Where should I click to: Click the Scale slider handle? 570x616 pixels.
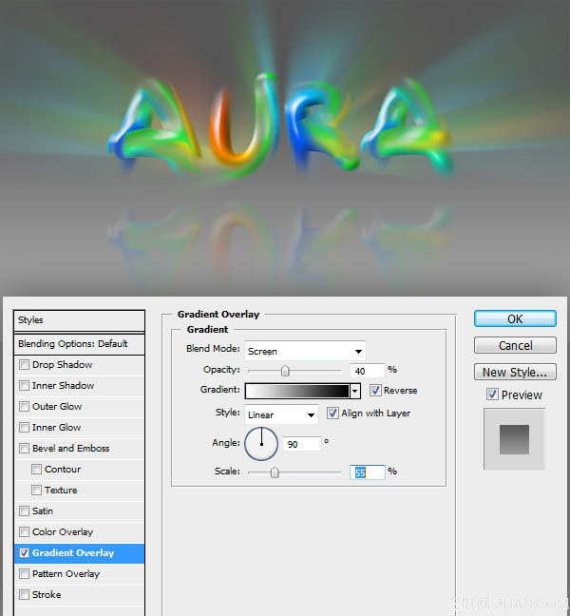coord(275,472)
